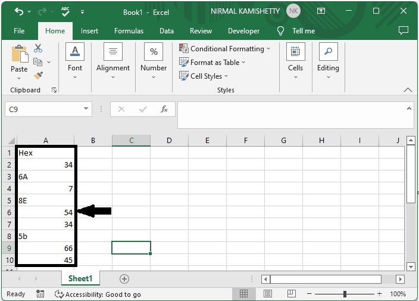This screenshot has height=301, width=419.
Task: Click the zoom slider handle
Action: (345, 294)
